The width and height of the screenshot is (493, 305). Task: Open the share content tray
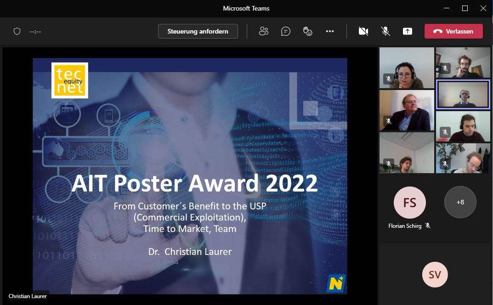tap(408, 31)
